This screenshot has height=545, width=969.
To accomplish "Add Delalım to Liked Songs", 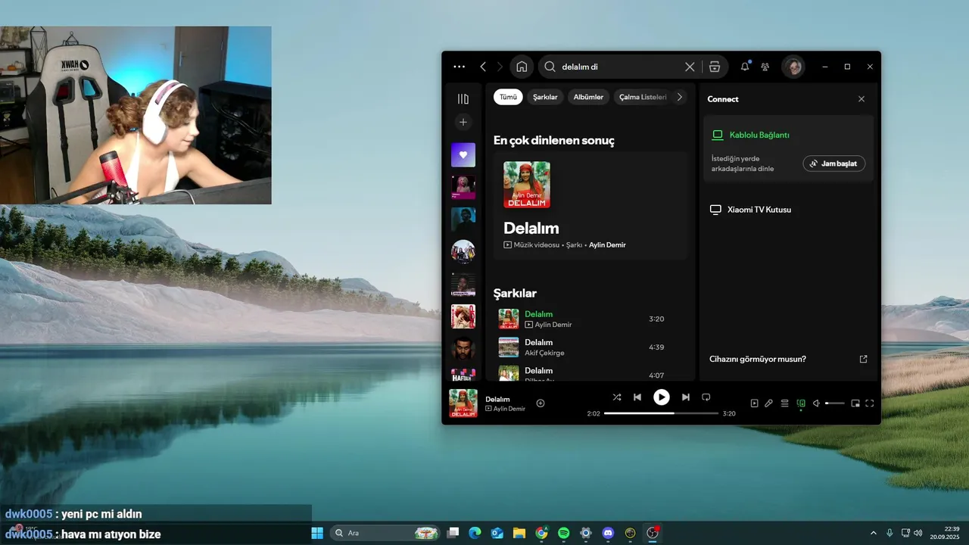I will [541, 403].
